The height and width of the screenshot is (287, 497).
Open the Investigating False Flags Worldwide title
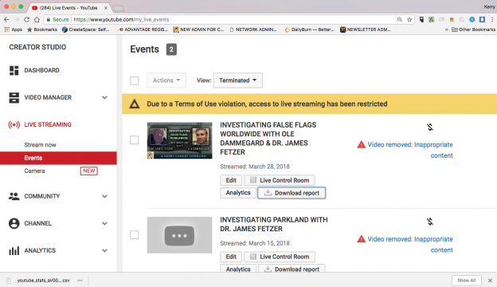pos(268,139)
